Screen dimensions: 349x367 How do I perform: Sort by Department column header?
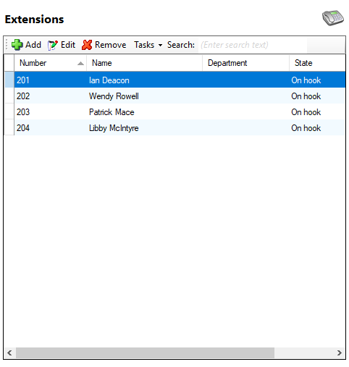245,63
